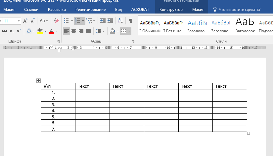Switch to left Макет tab

[x=9, y=10]
